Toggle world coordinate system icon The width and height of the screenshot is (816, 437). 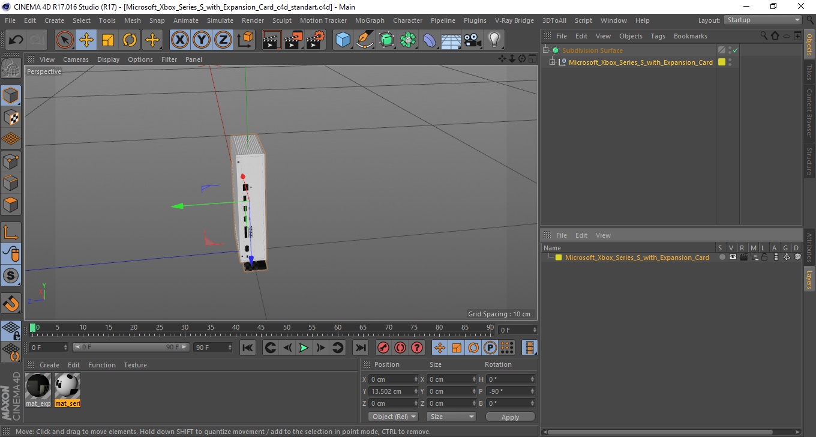coord(245,40)
